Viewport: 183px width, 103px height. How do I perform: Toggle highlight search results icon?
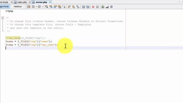[59, 7]
